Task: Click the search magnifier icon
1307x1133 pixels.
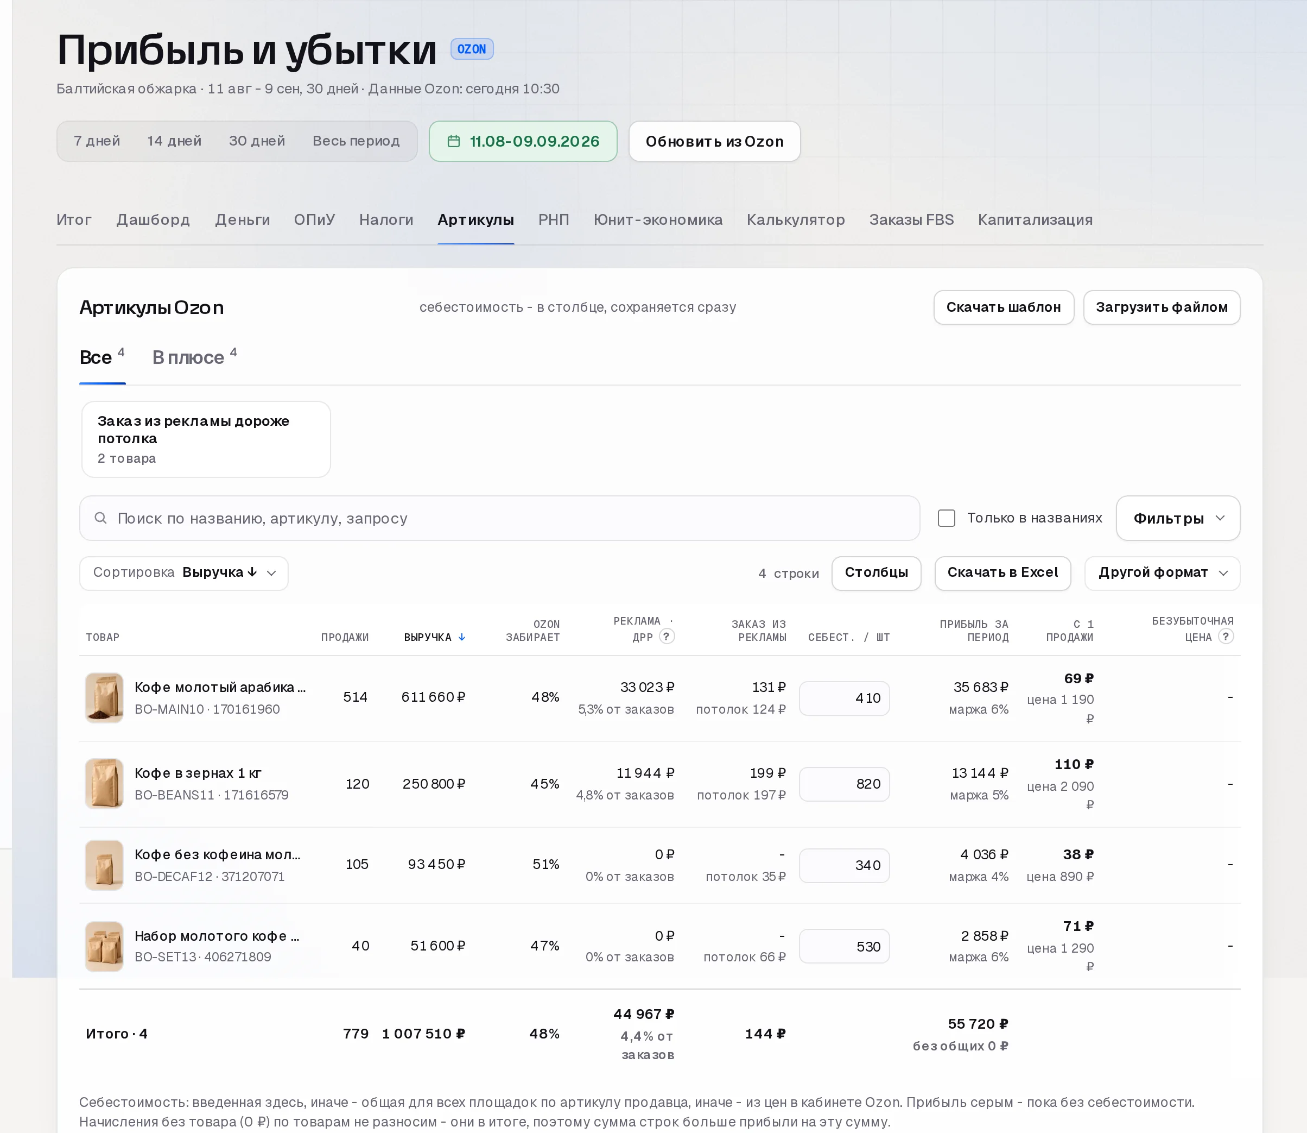Action: click(x=100, y=518)
